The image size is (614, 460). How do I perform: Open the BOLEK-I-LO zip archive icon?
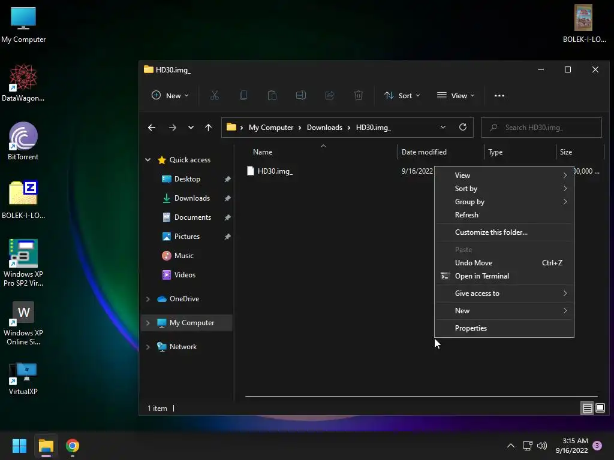[x=23, y=200]
